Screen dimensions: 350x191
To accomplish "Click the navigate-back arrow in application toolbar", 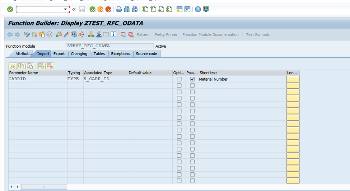I will 10,34.
